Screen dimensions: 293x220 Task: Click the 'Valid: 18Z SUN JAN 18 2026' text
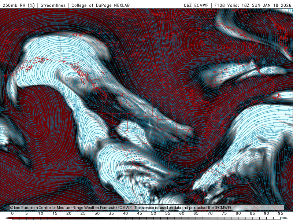(x=259, y=5)
